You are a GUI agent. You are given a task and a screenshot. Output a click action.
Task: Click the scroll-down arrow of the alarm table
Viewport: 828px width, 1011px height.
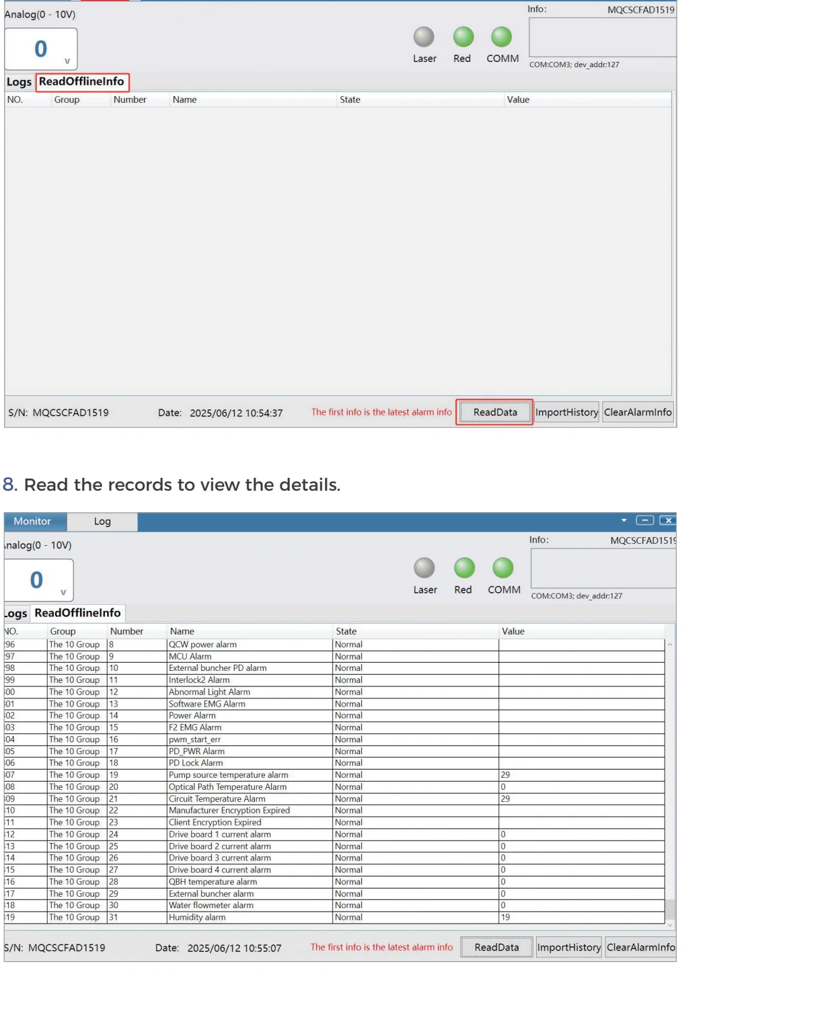[x=670, y=926]
